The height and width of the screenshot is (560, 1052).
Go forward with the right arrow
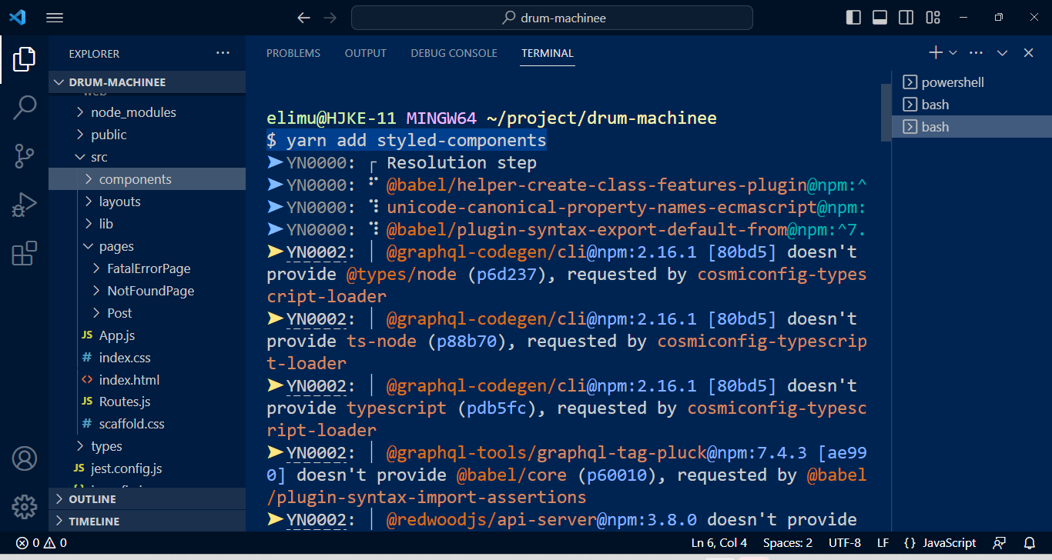330,18
